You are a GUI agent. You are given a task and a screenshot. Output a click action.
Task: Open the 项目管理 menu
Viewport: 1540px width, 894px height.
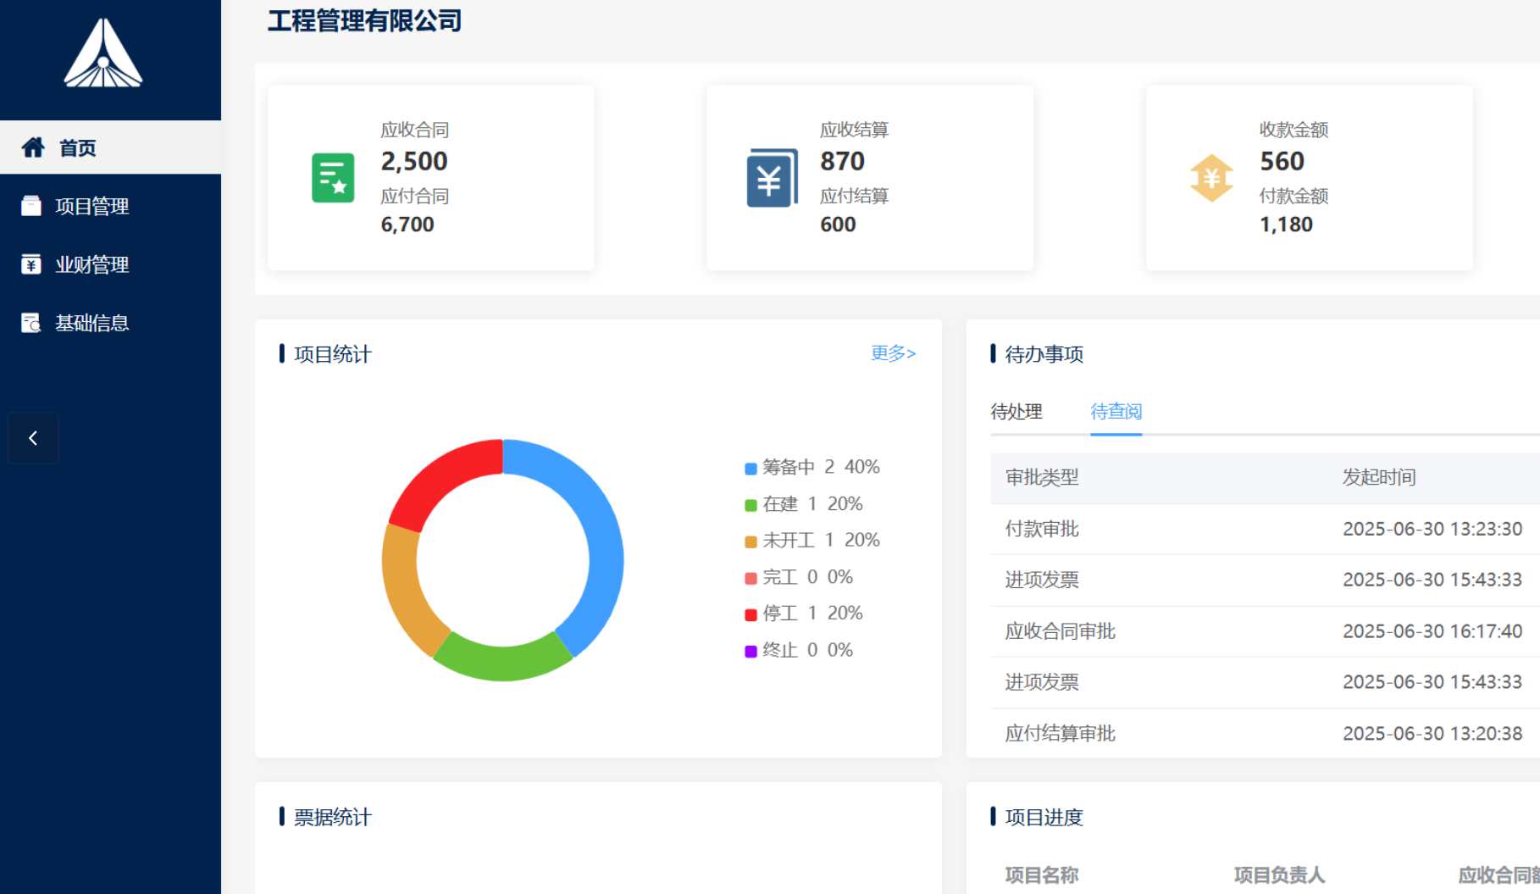pos(91,206)
